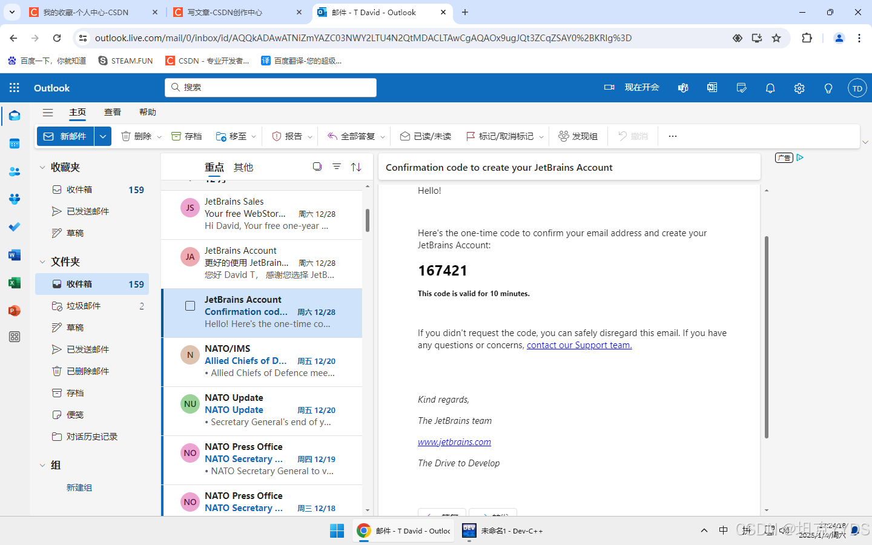Select the 其他 other inbox tab
872x545 pixels.
click(x=243, y=167)
